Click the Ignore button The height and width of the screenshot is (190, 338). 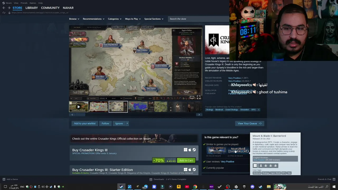[119, 123]
